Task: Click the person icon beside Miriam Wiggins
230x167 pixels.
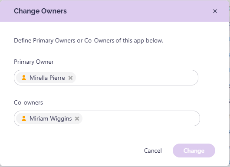Action: pos(24,118)
